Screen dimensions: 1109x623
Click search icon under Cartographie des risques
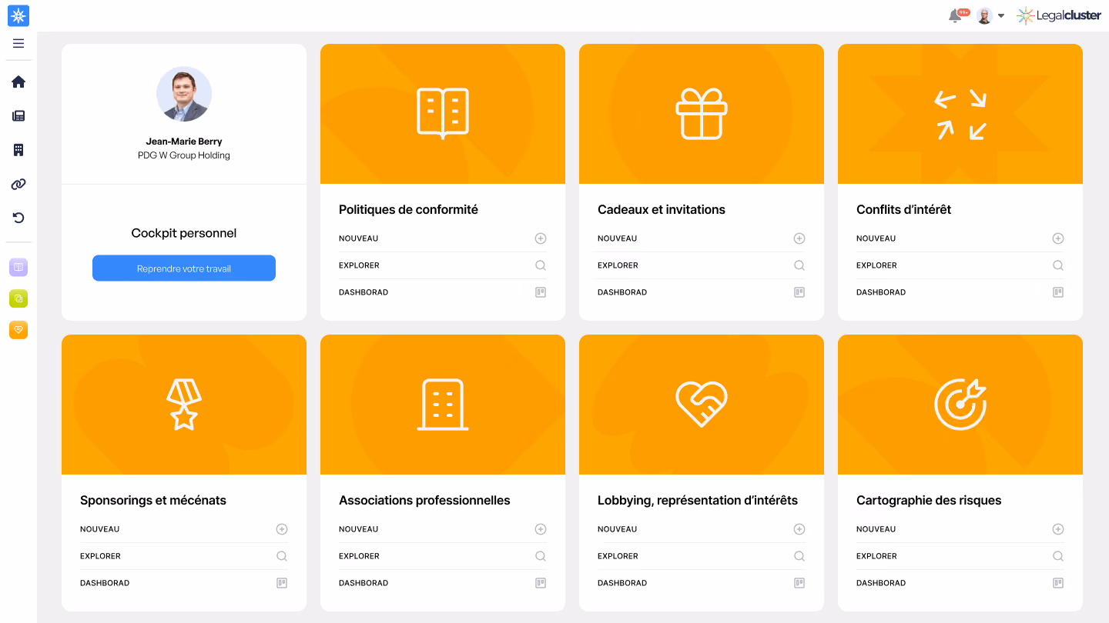point(1058,556)
